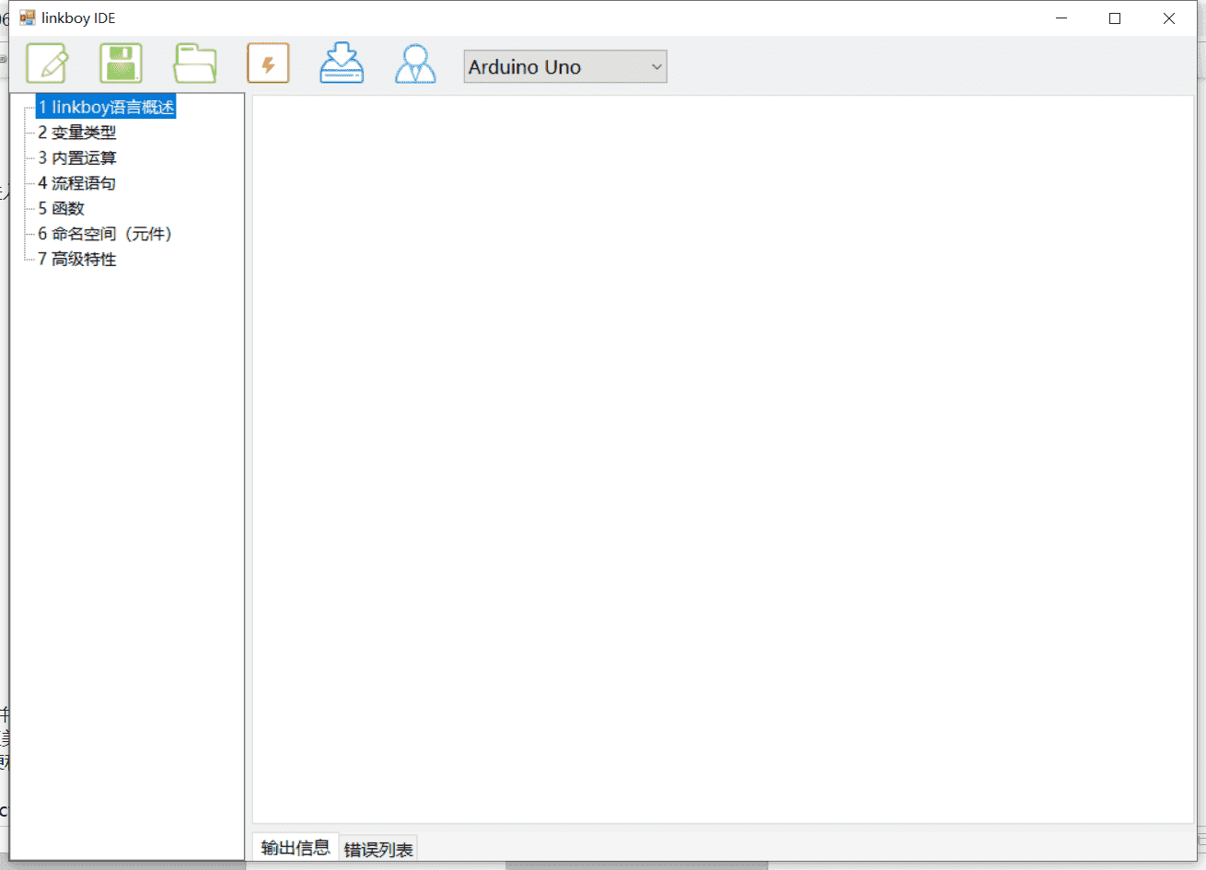The width and height of the screenshot is (1206, 870).
Task: Open a file with the folder icon
Action: [195, 64]
